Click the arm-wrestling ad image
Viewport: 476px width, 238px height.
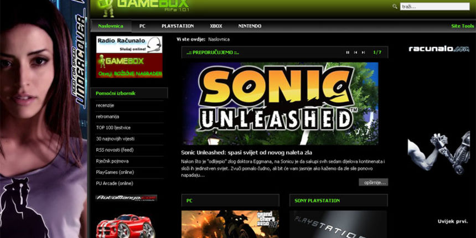[439, 152]
